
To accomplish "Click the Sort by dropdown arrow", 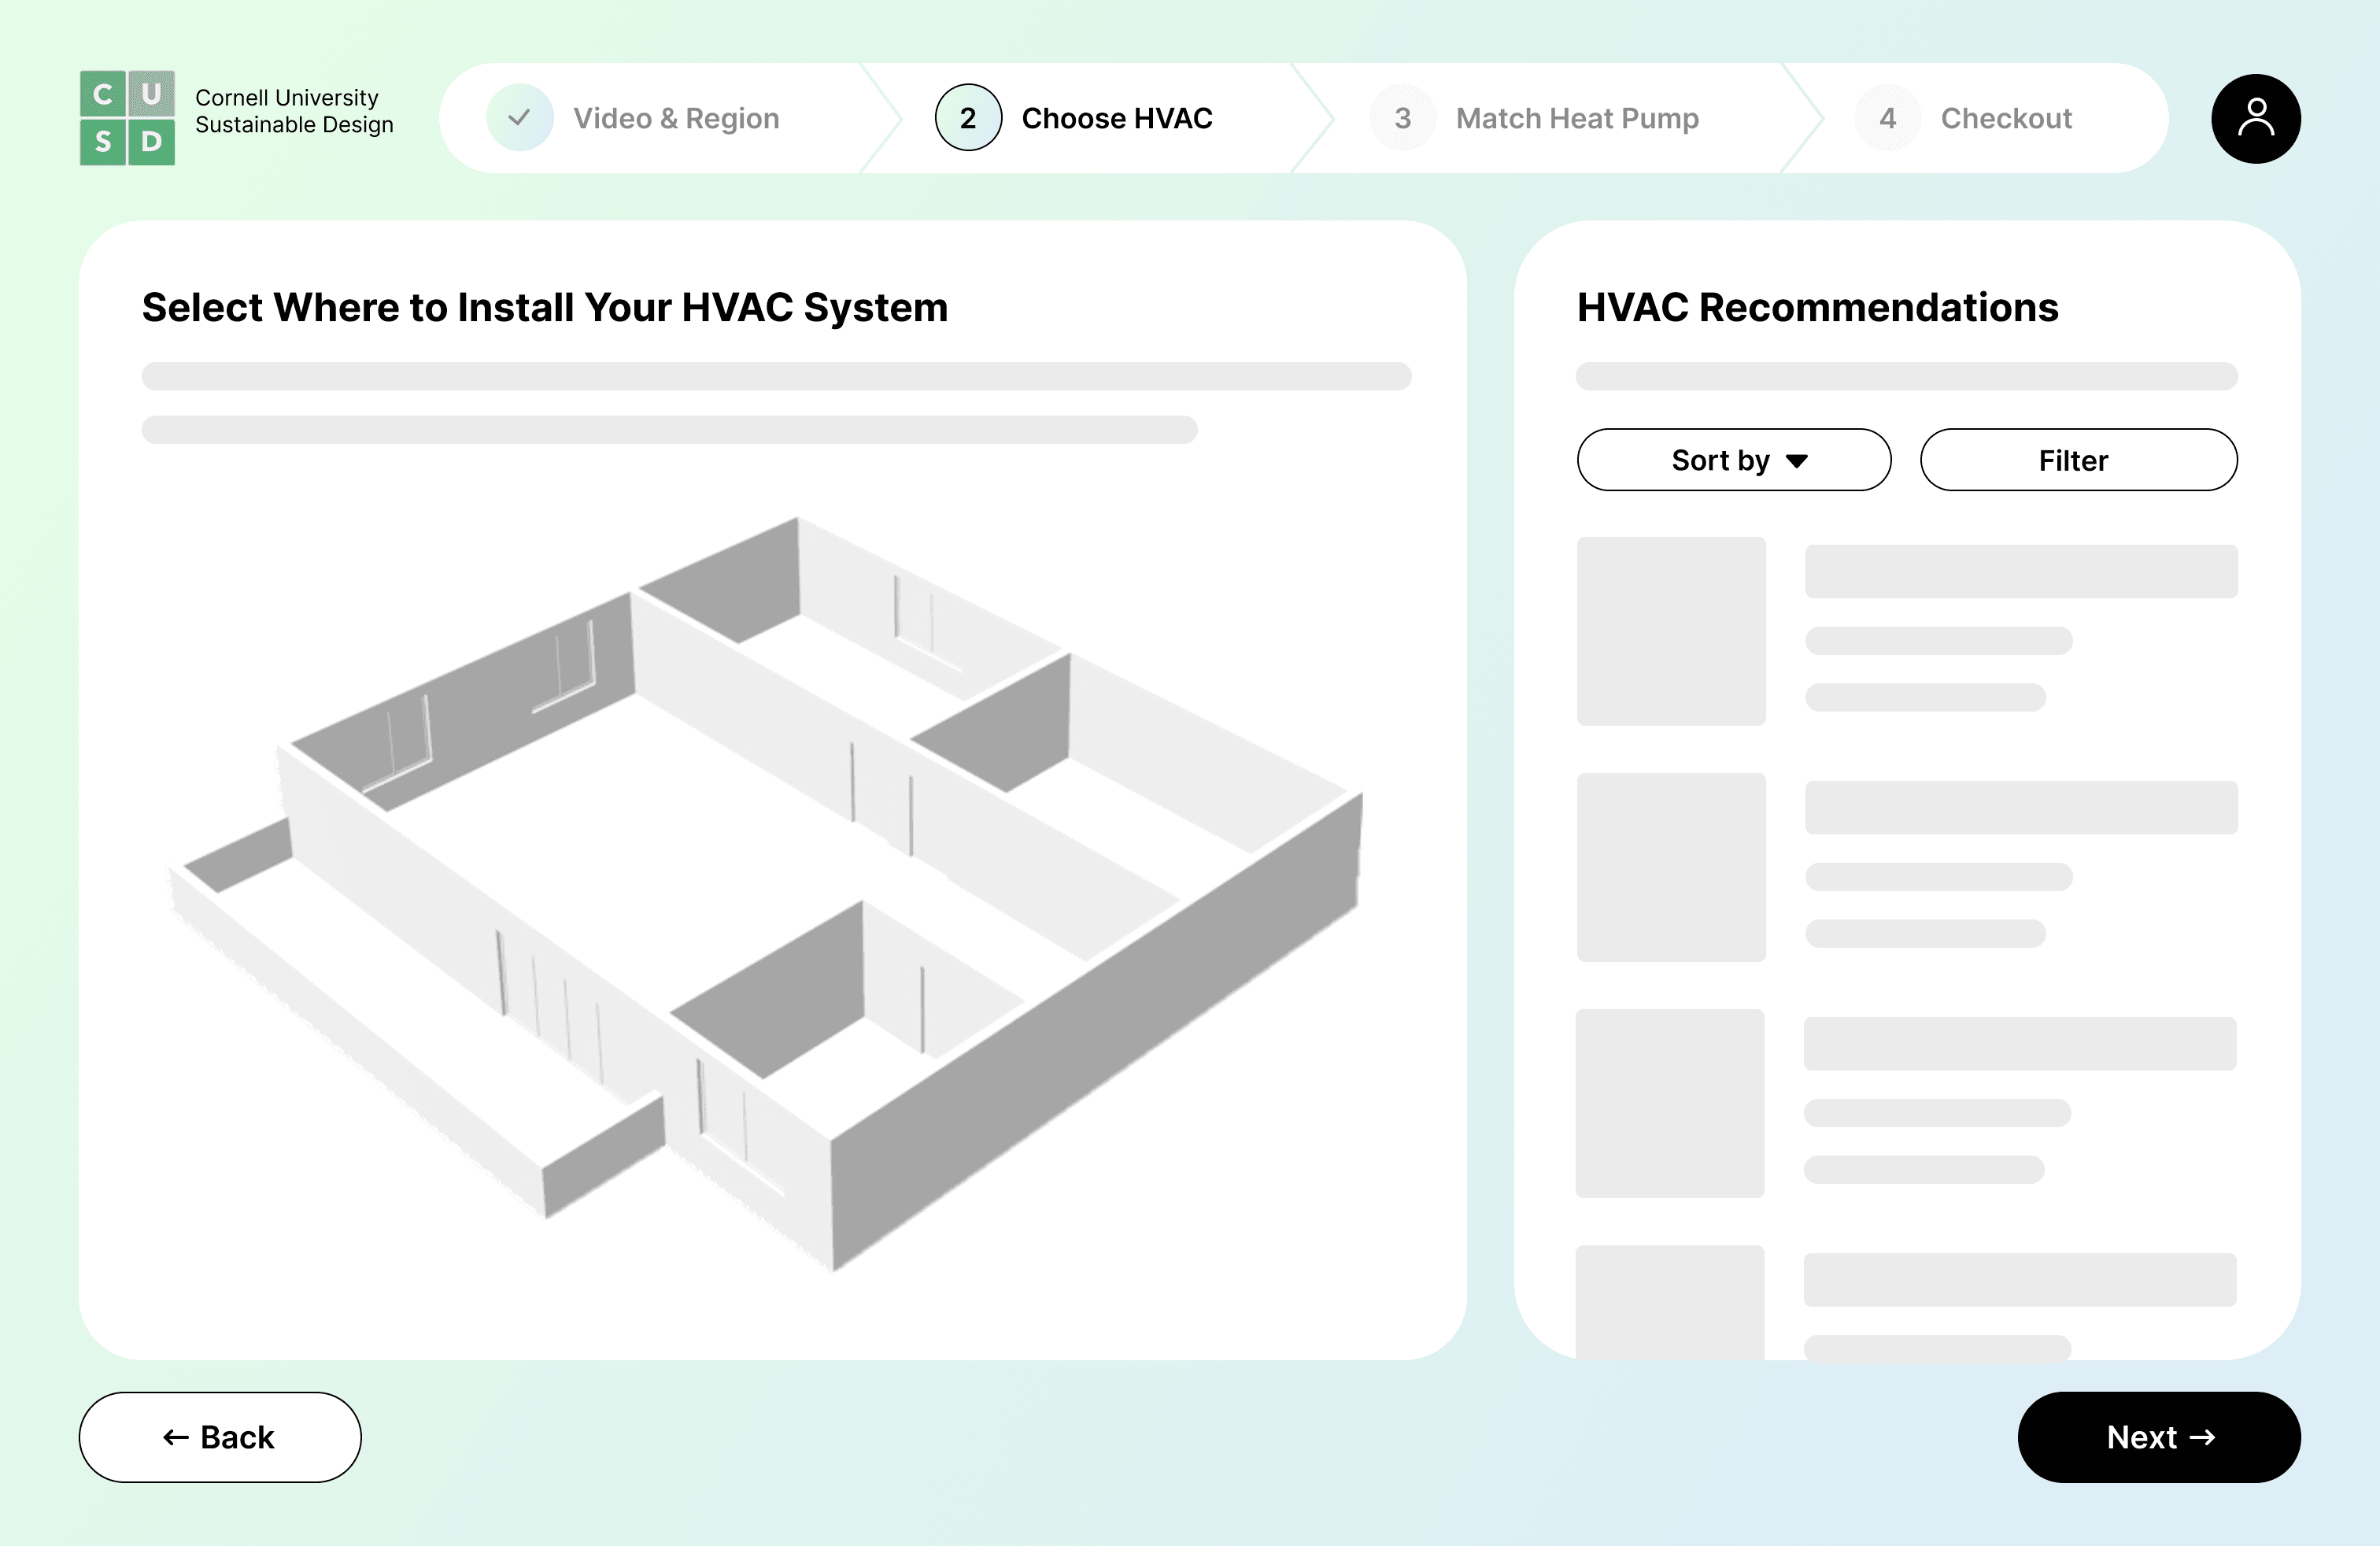I will (1797, 461).
